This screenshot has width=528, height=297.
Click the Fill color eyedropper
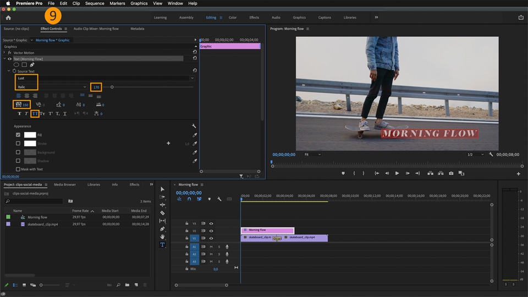[195, 135]
